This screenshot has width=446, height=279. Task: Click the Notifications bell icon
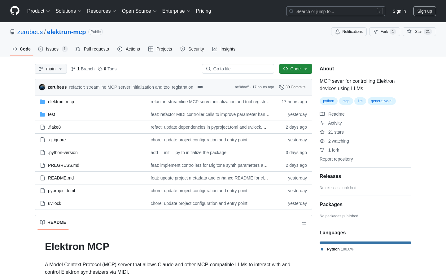tap(338, 32)
